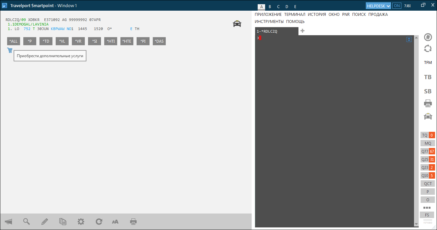The width and height of the screenshot is (437, 230).
Task: Click the passenger name DEMOGAL/LAVINIA
Action: tap(30, 24)
